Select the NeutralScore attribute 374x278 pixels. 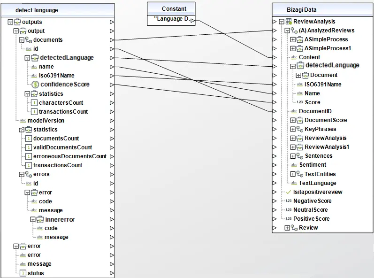(310, 210)
